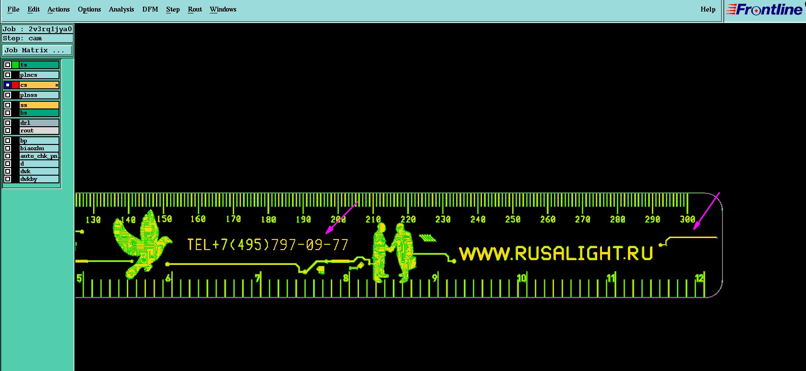Toggle the biaozhu layer checkbox
Viewport: 806px width, 371px height.
(8, 148)
